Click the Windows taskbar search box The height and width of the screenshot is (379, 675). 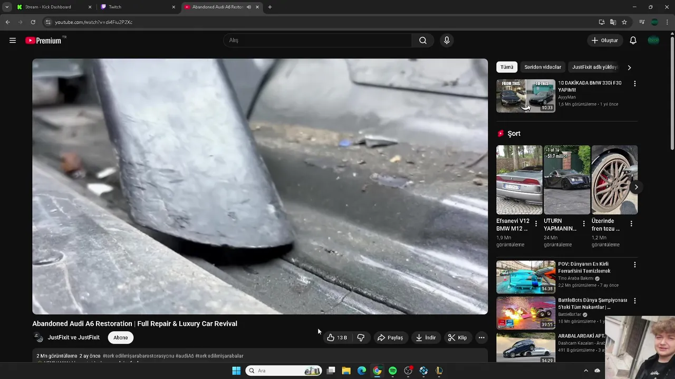[x=284, y=371]
